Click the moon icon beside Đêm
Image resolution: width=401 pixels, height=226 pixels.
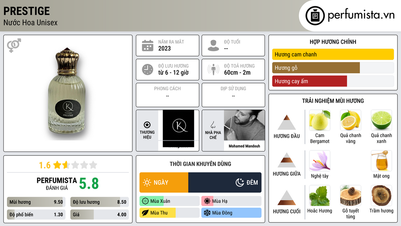(x=240, y=182)
